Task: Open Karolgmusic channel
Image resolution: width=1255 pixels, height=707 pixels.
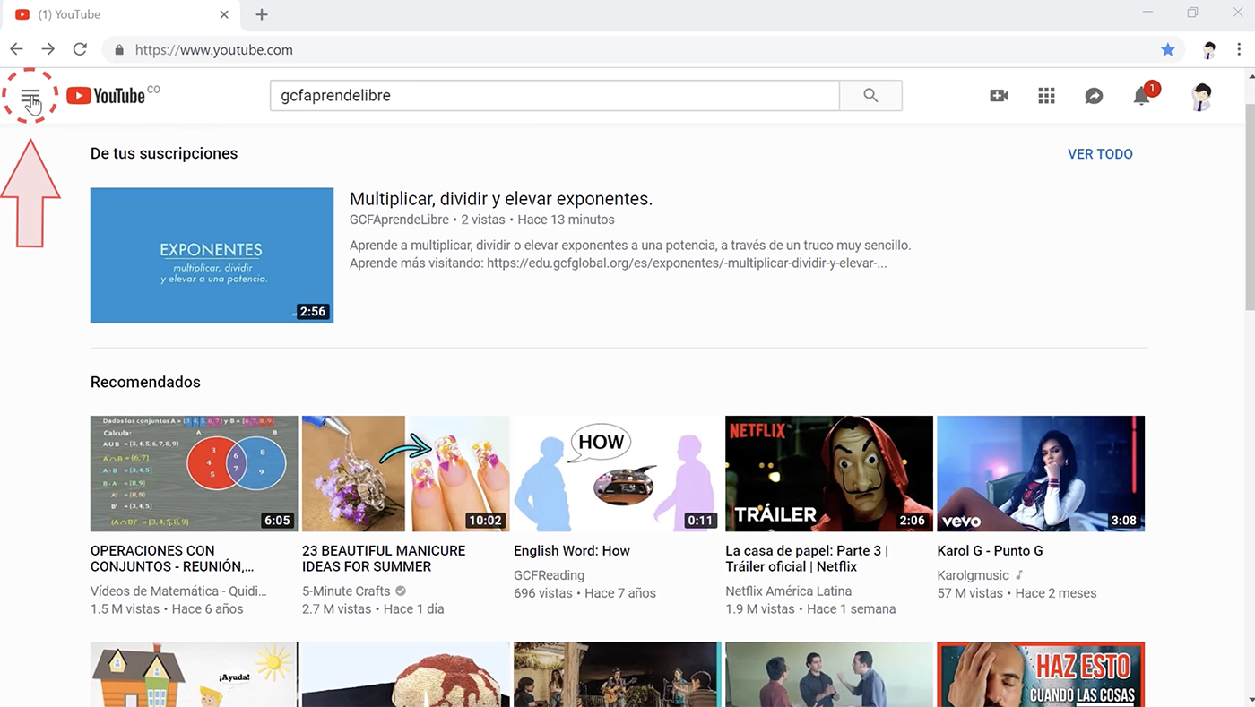Action: (x=973, y=575)
